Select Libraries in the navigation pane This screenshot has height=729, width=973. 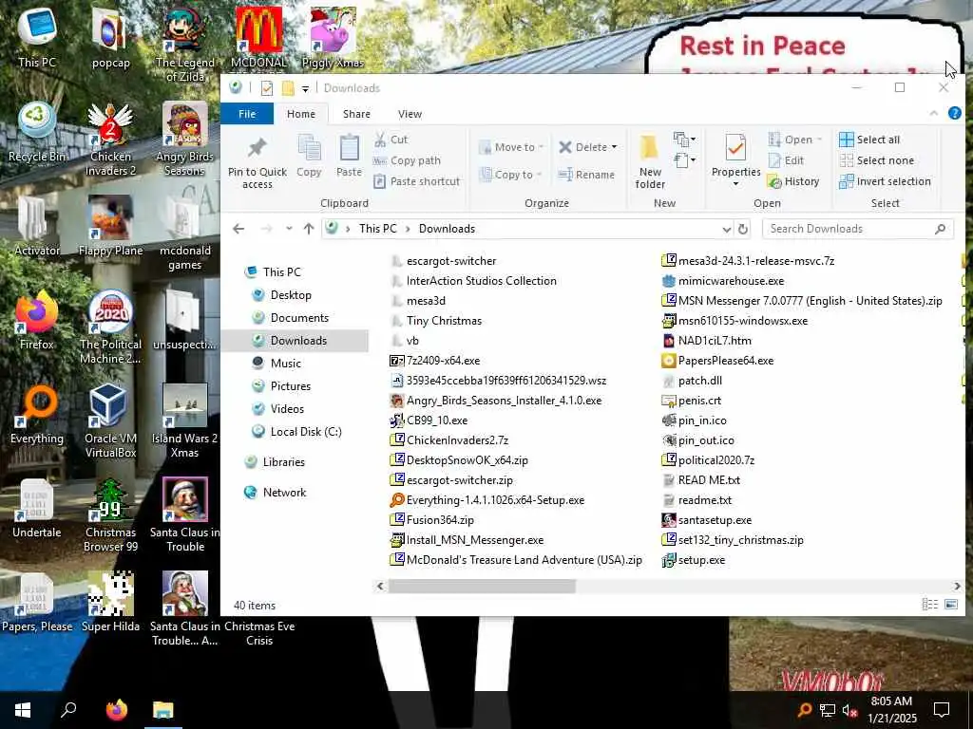point(283,462)
